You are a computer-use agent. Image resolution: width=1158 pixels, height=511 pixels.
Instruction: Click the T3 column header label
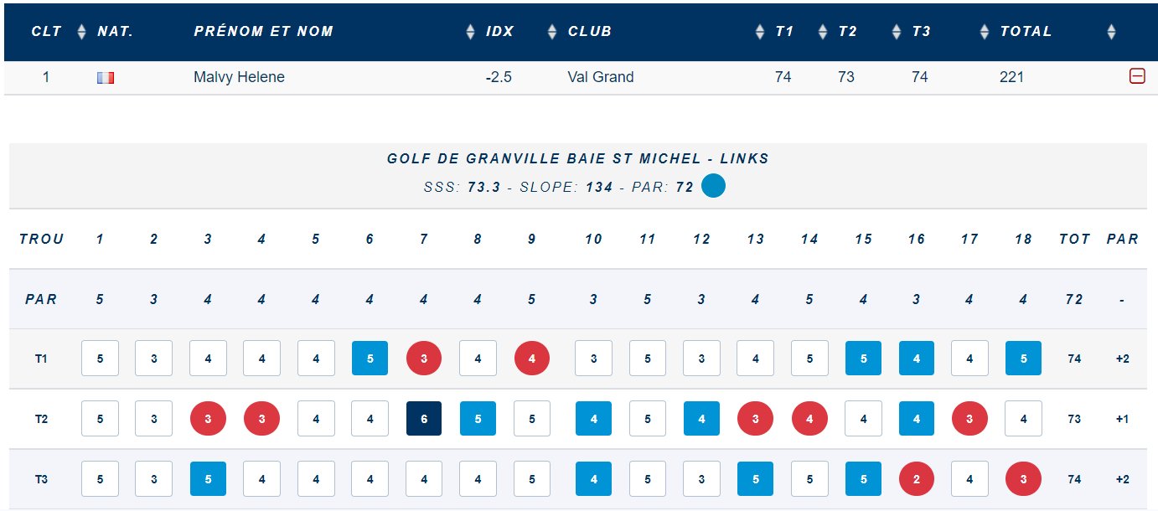pyautogui.click(x=922, y=32)
